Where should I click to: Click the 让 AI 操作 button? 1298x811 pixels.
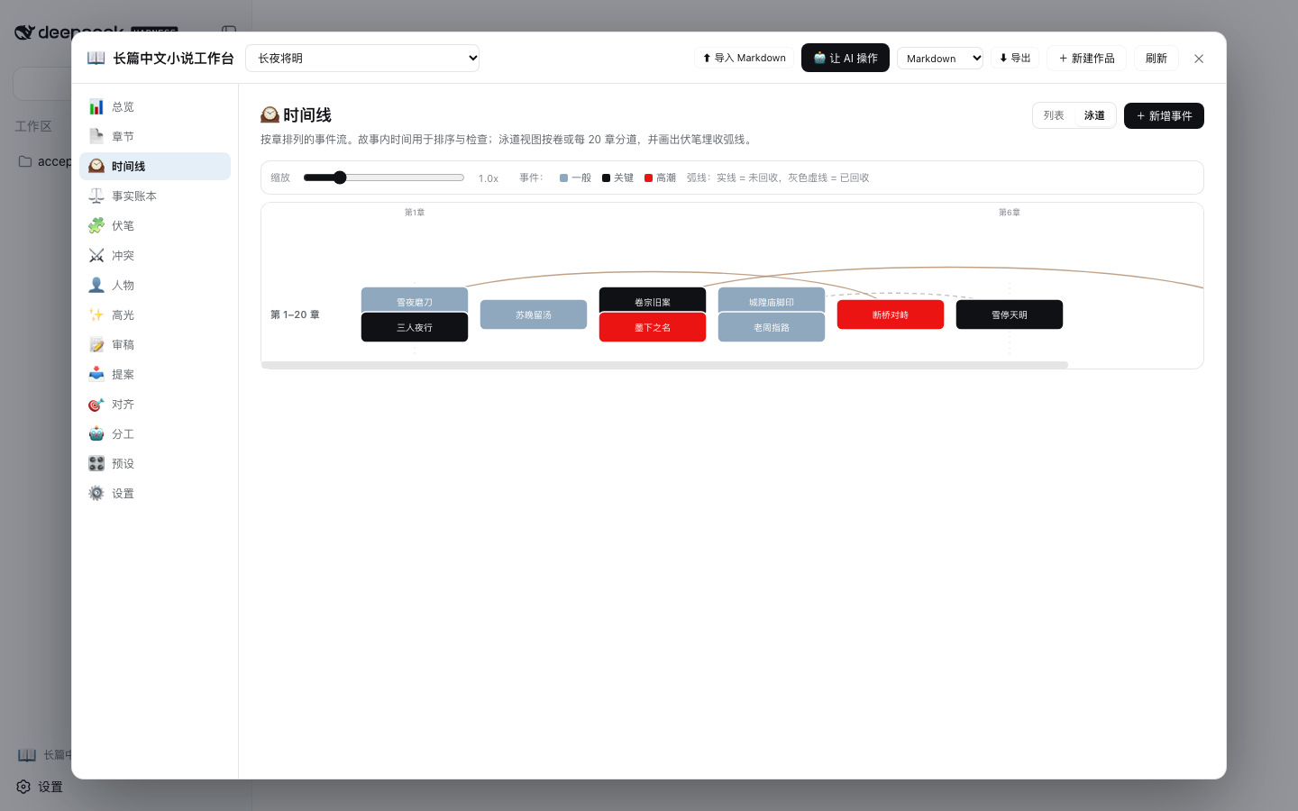pyautogui.click(x=846, y=58)
